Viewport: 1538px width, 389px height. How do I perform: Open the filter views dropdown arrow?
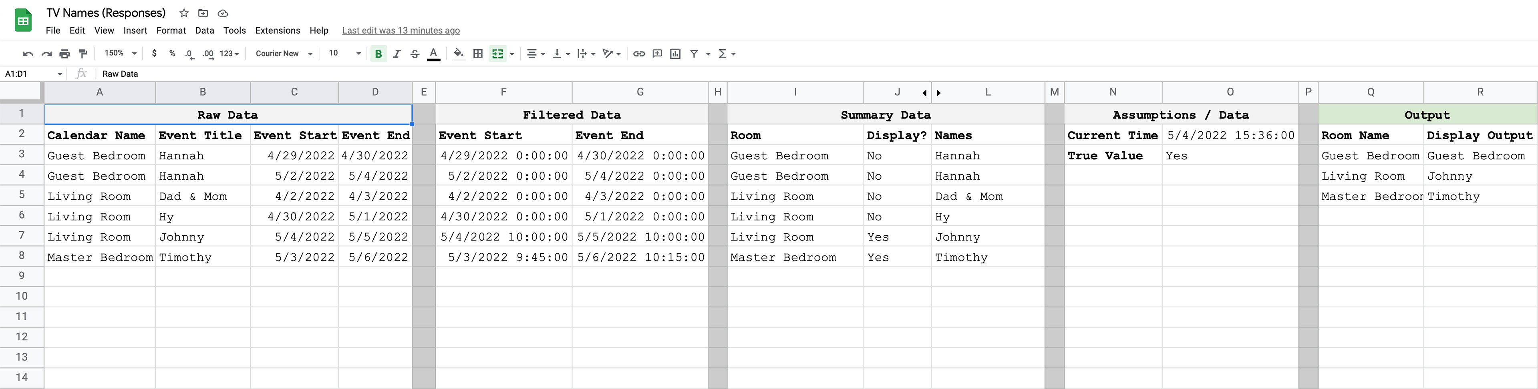point(708,54)
